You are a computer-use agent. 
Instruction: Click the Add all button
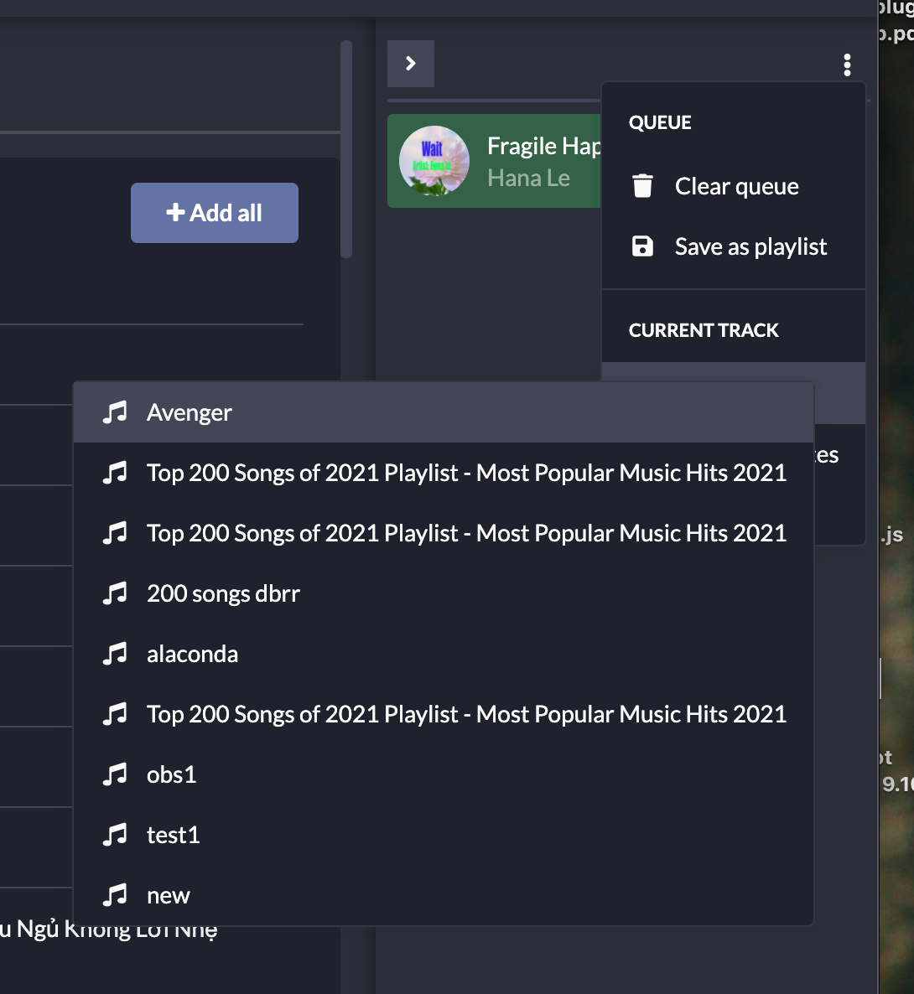pyautogui.click(x=214, y=213)
